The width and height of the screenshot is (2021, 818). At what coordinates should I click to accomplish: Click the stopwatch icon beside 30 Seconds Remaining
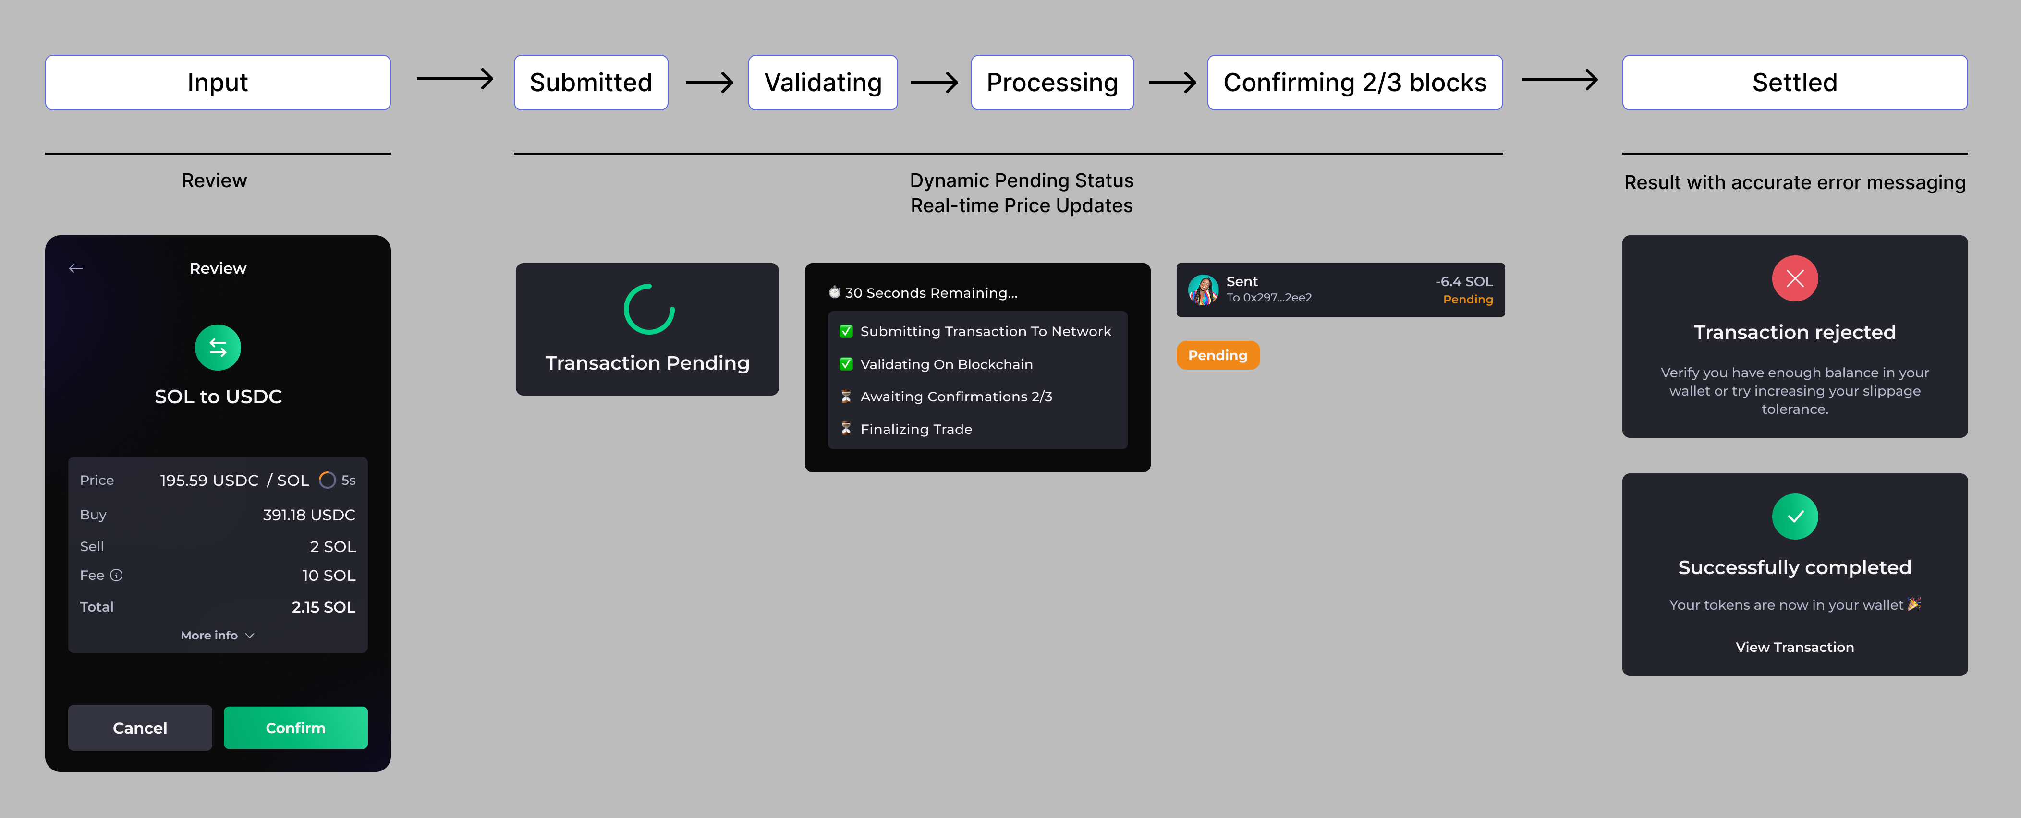tap(835, 292)
